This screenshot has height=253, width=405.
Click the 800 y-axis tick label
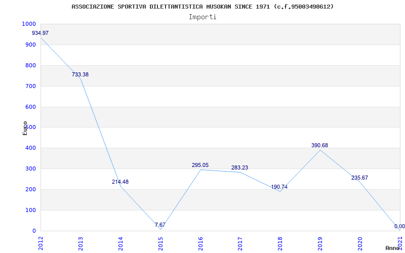pos(30,66)
